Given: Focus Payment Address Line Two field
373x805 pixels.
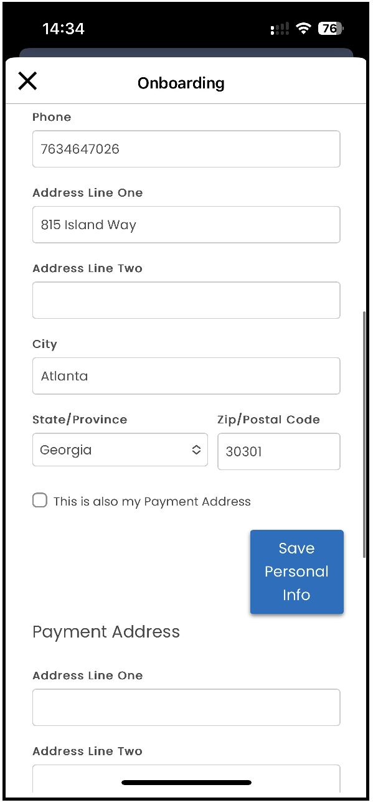Looking at the screenshot, I should pyautogui.click(x=186, y=779).
